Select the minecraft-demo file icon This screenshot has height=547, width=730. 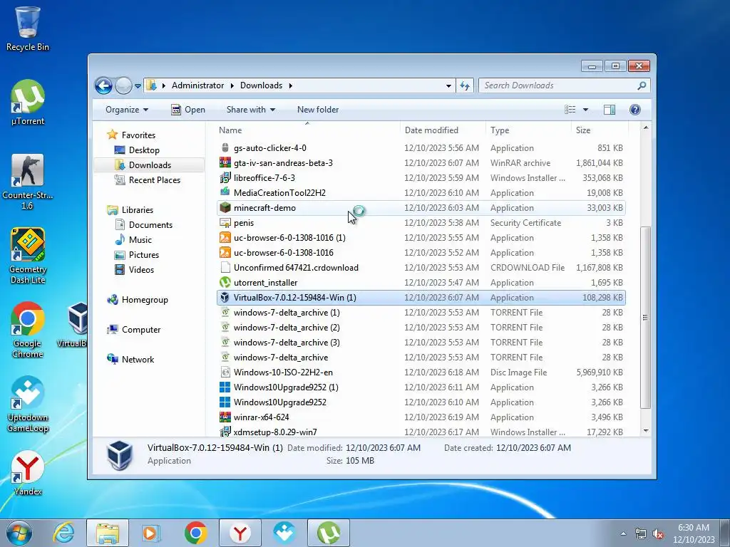[x=225, y=208]
